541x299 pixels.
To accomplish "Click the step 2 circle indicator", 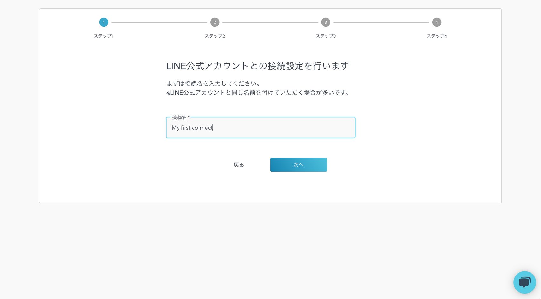I will (x=214, y=22).
